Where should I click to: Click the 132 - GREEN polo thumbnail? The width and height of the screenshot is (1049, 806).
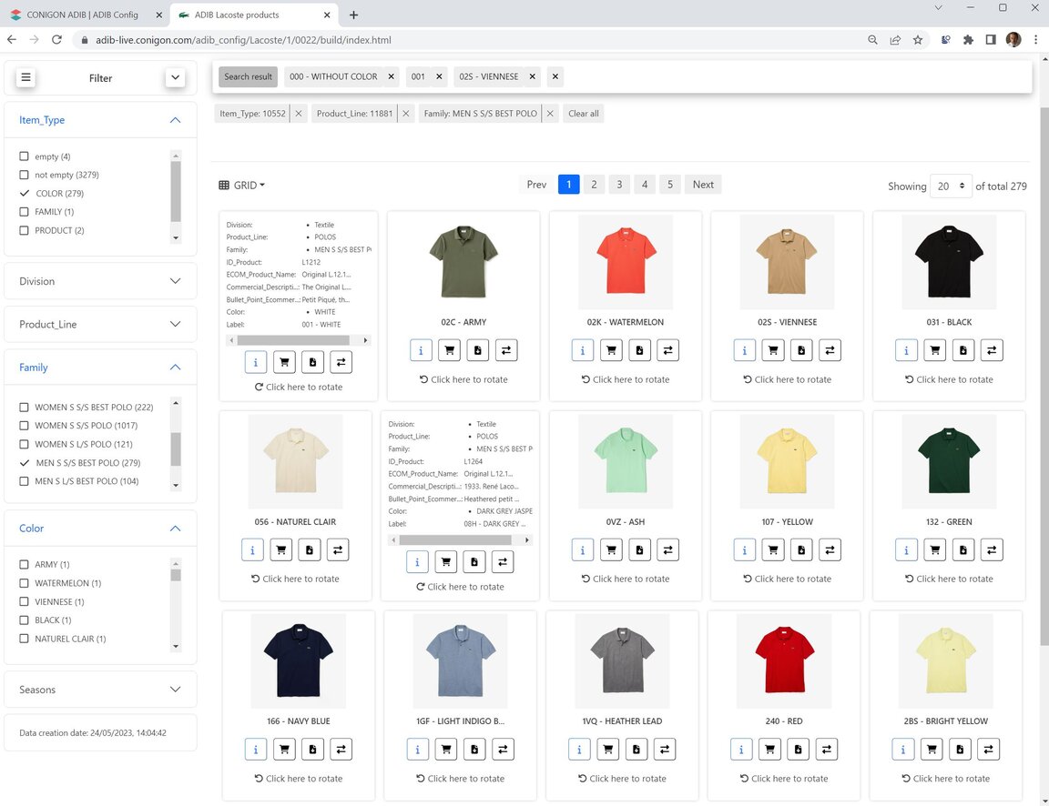pyautogui.click(x=949, y=461)
